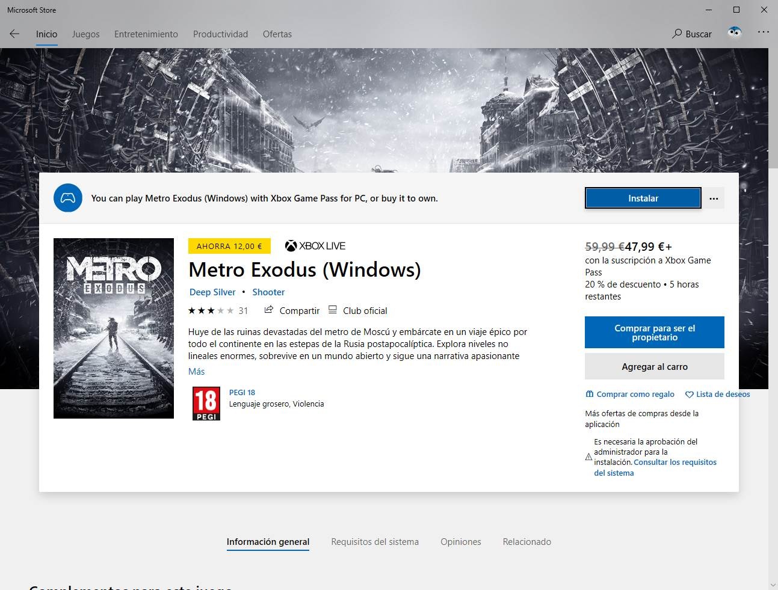Click the Xbox Game Pass controller icon
Viewport: 778px width, 590px height.
pos(68,198)
